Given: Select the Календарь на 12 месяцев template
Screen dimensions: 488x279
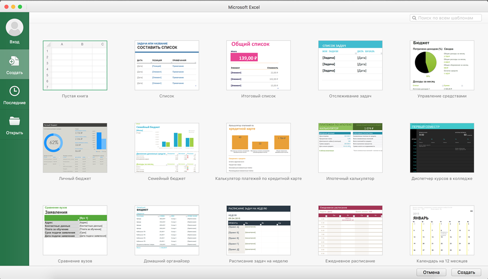Looking at the screenshot, I should tap(442, 230).
